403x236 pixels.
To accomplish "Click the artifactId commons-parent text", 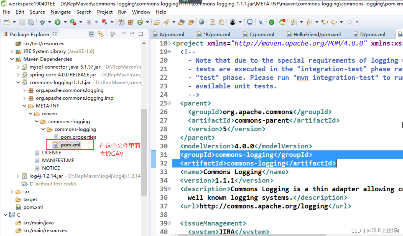I will pyautogui.click(x=262, y=120).
